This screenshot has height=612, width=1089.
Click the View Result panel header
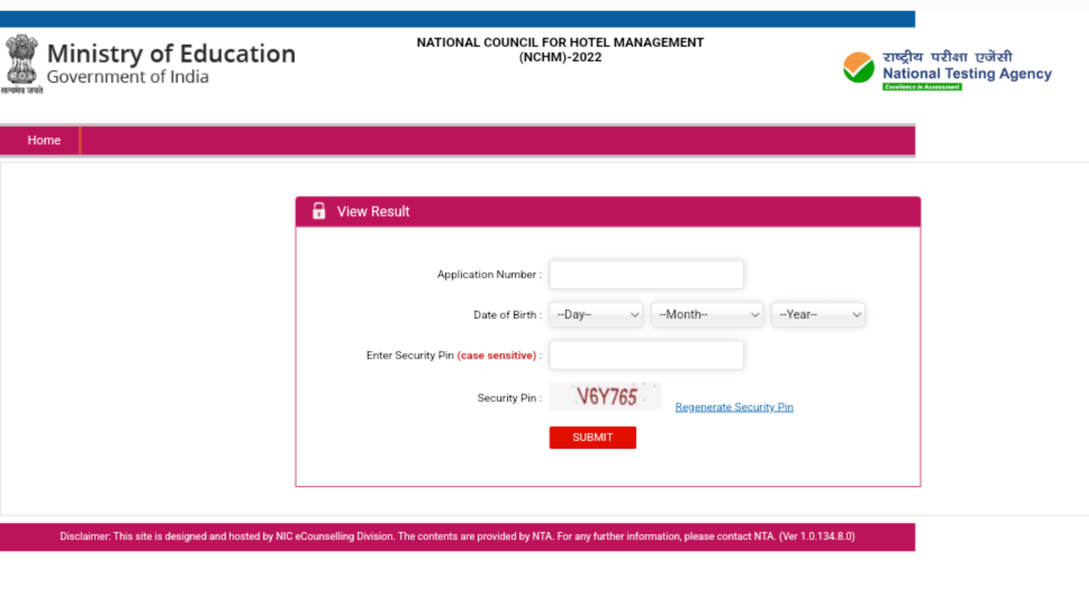(608, 211)
